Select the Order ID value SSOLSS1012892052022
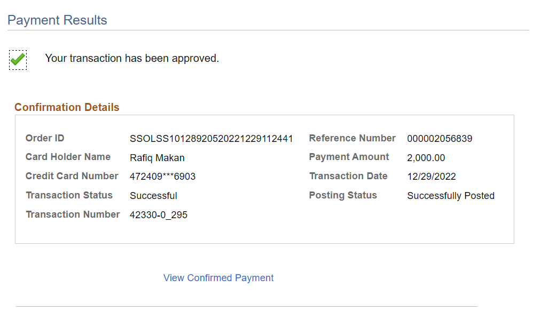 click(x=211, y=139)
